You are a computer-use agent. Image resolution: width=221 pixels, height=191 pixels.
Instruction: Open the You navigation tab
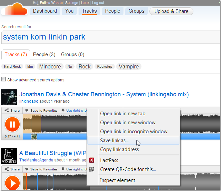(69, 11)
